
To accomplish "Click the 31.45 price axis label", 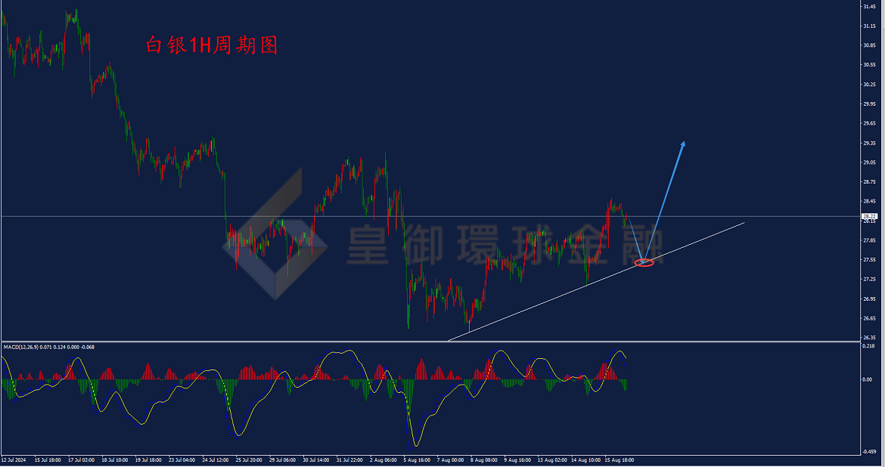I will [869, 6].
